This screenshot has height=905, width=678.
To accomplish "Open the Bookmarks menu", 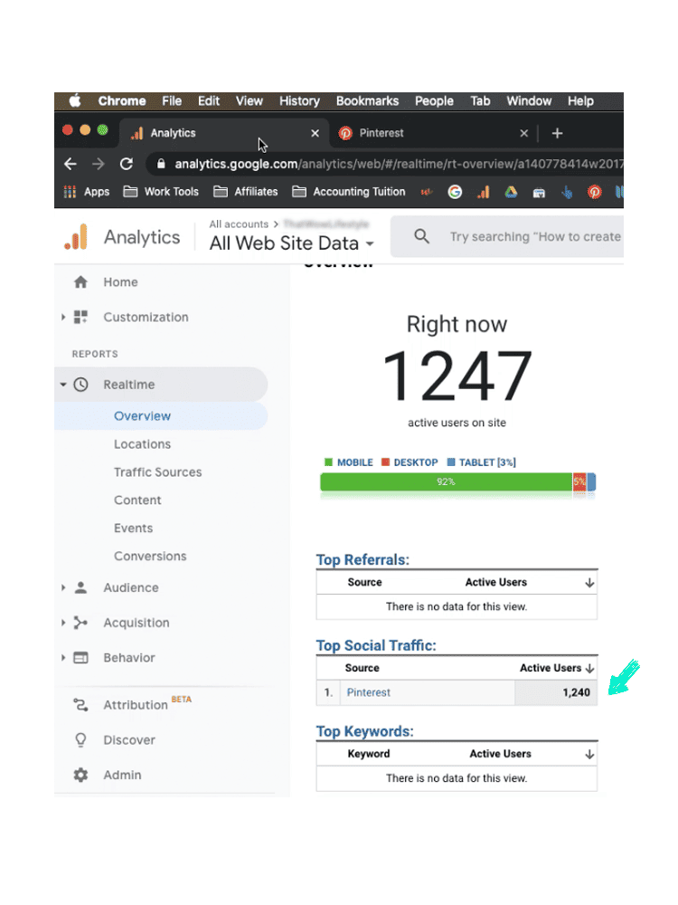I will (x=367, y=101).
